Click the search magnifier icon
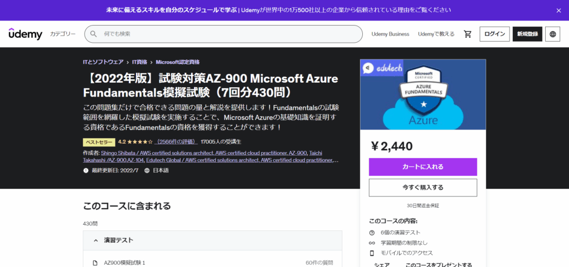Screen dimensions: 569x267 coord(94,34)
